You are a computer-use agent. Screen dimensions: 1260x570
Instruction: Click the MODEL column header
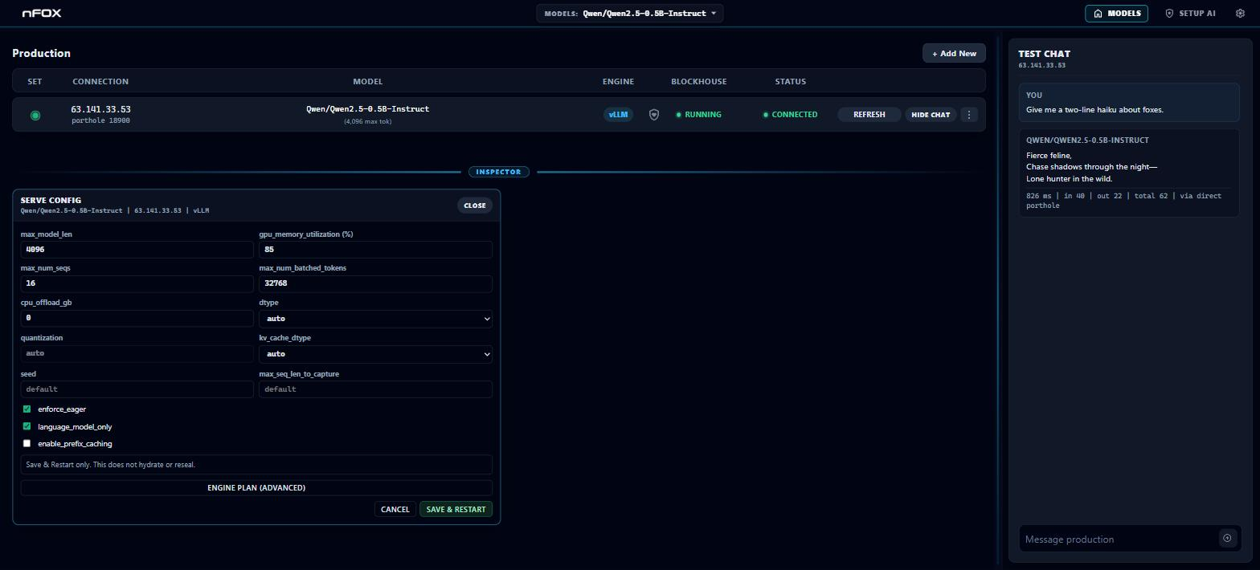368,81
